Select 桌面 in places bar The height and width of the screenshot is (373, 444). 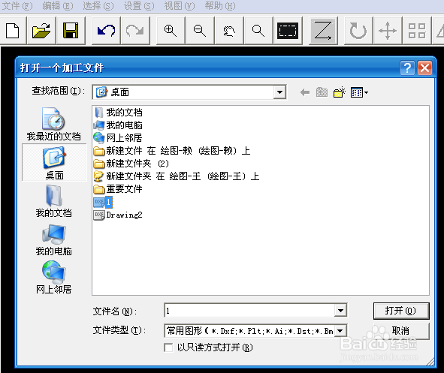click(x=54, y=163)
